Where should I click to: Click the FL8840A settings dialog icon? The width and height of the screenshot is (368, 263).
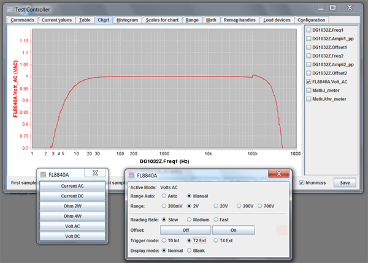(131, 175)
